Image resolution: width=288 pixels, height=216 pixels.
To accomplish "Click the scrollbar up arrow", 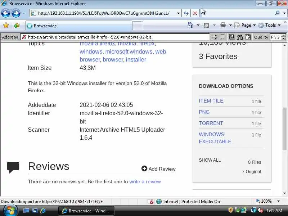I will 284,45.
